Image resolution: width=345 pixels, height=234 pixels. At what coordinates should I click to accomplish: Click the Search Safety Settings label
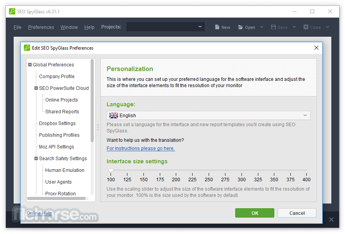click(63, 158)
